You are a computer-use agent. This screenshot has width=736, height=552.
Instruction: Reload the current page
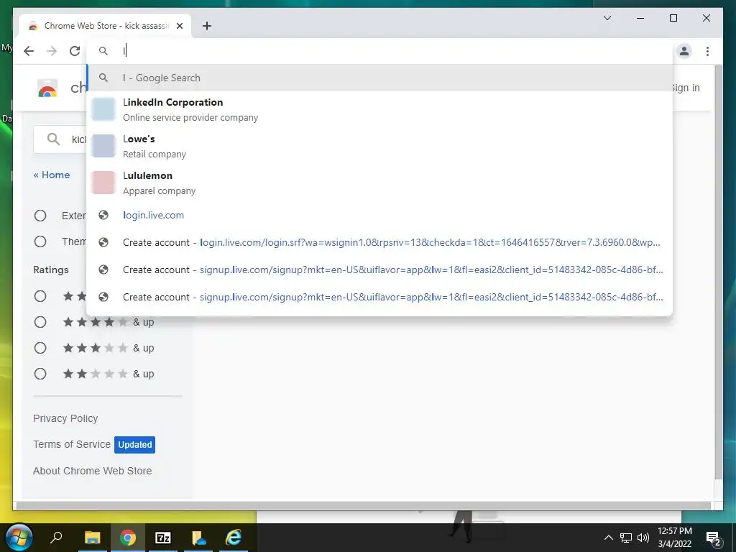(x=75, y=51)
